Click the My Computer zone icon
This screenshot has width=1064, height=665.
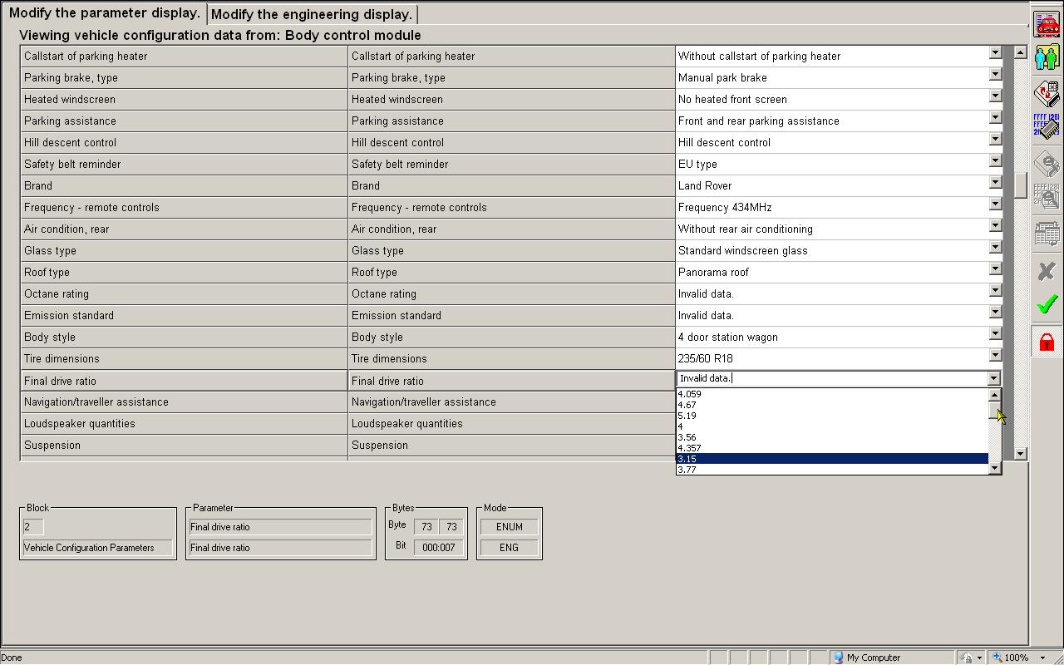tap(838, 658)
